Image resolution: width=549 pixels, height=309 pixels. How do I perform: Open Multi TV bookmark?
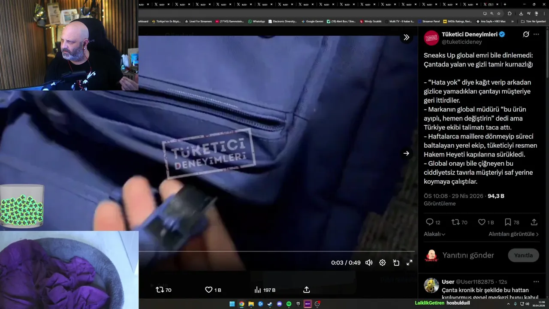tap(400, 21)
